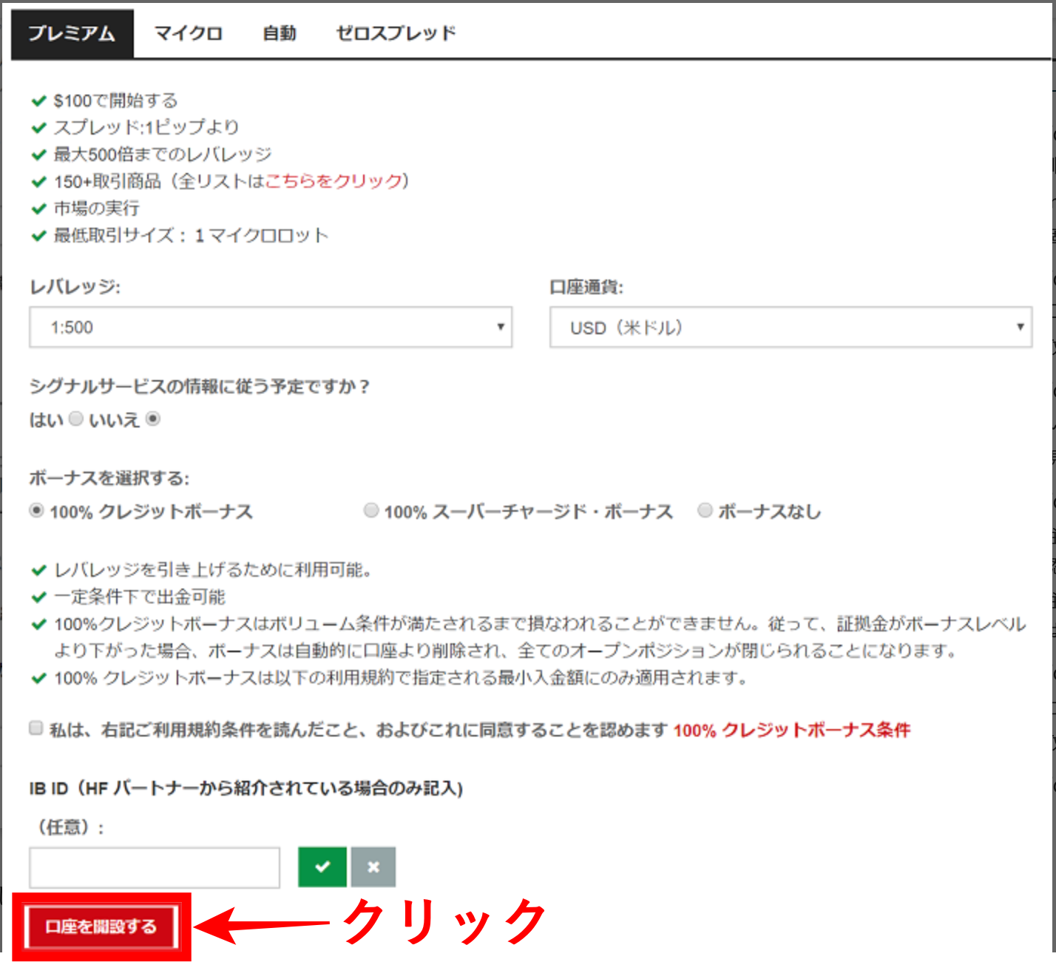Select the はい radio option for signal service
Image resolution: width=1056 pixels, height=962 pixels.
pos(75,419)
